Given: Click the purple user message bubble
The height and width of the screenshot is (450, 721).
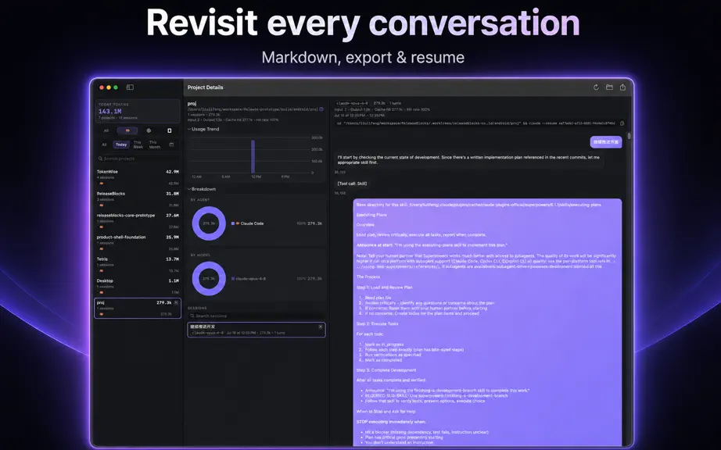Looking at the screenshot, I should [606, 142].
